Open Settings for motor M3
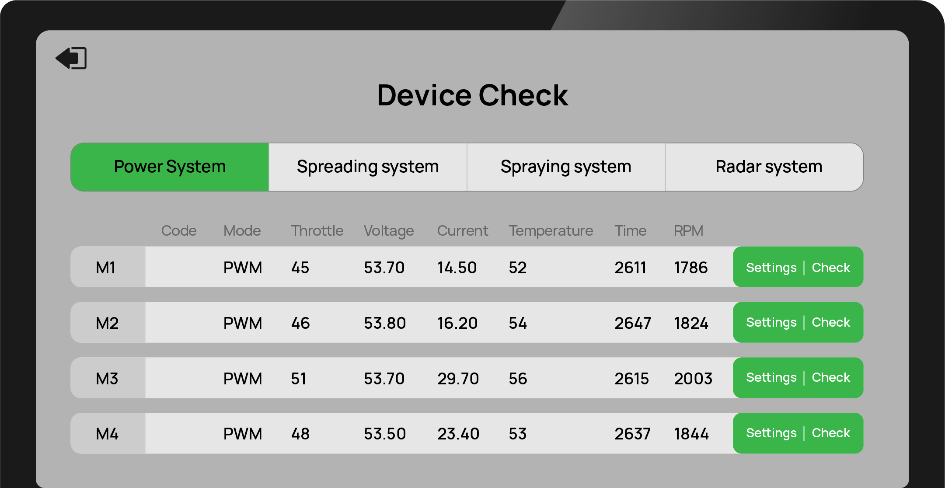The width and height of the screenshot is (945, 488). point(771,378)
